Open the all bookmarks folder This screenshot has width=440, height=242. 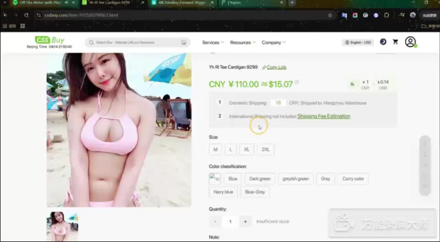coord(430,26)
